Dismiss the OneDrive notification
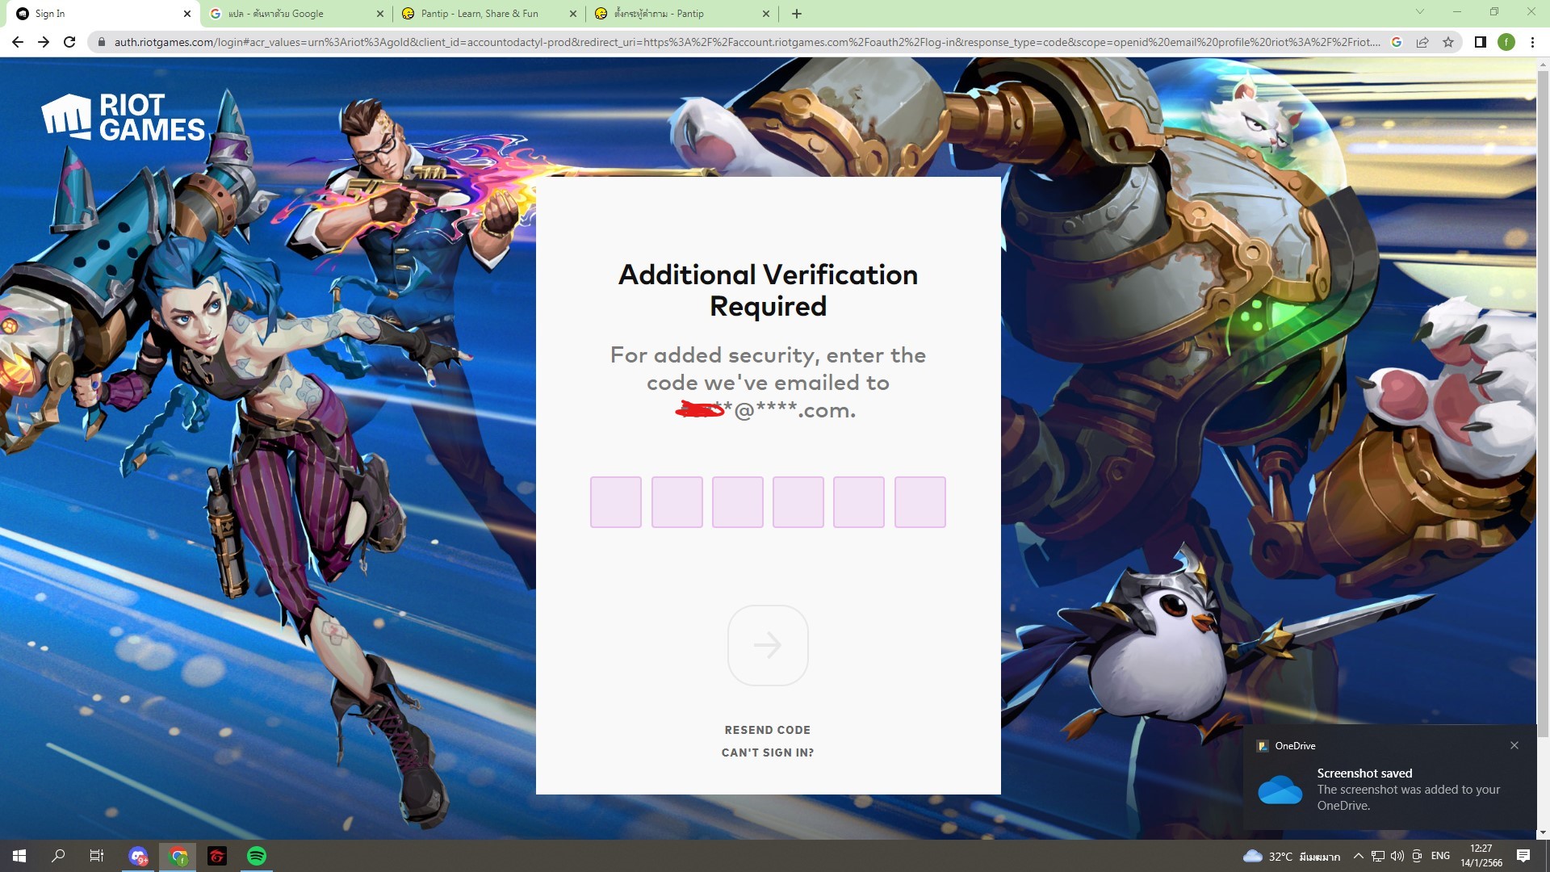 [1514, 745]
